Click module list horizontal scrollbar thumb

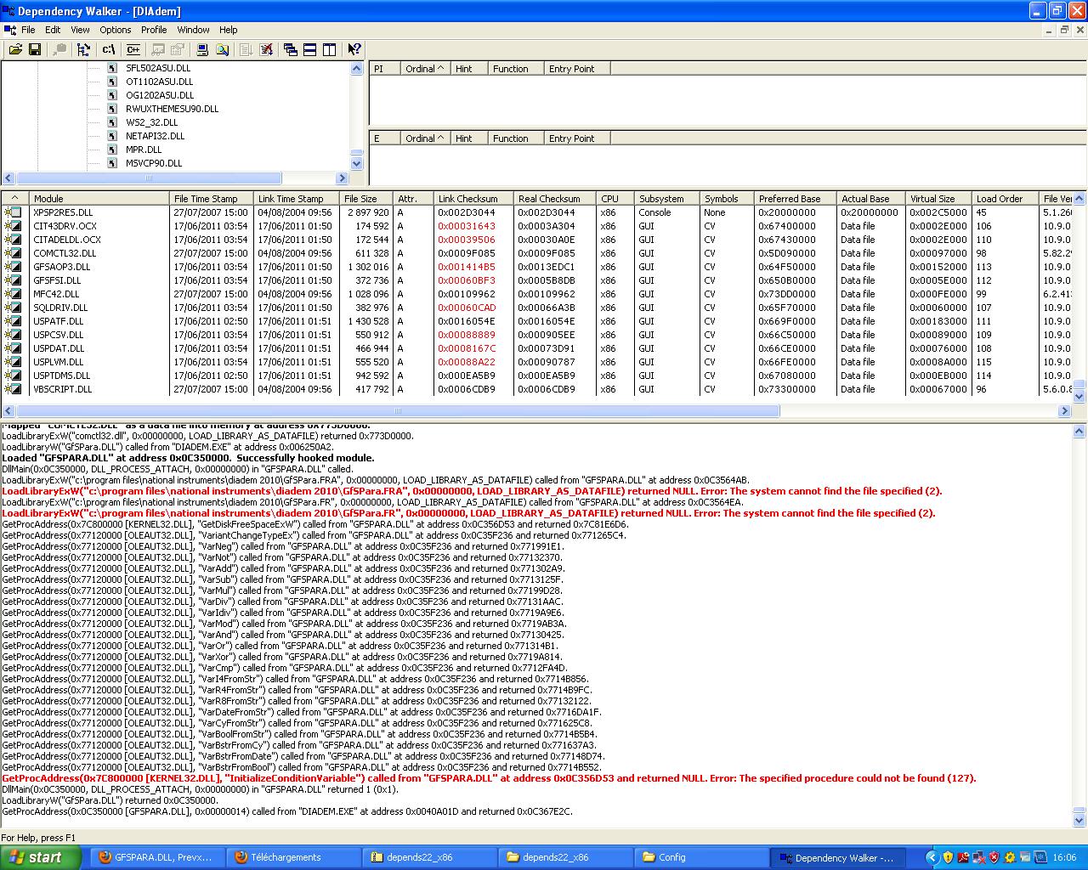tap(397, 410)
